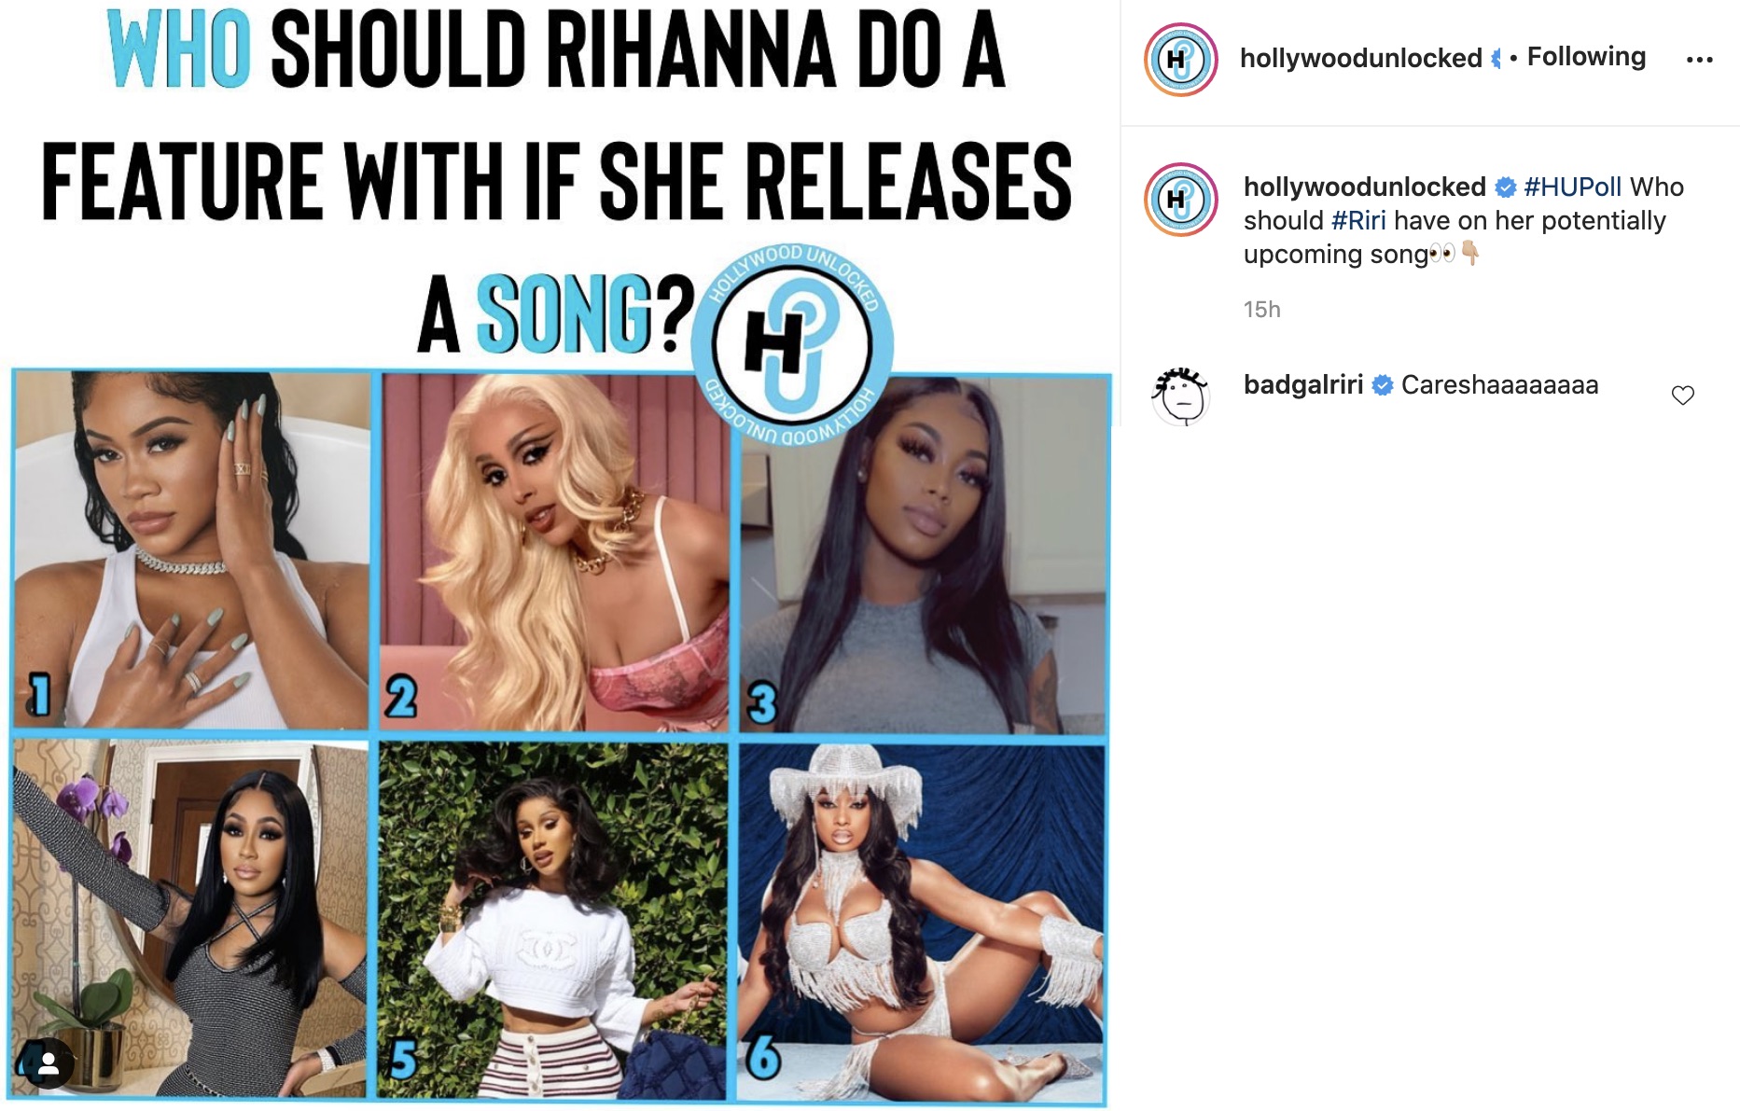The image size is (1740, 1111).
Task: Select the photo numbered 1
Action: coord(191,549)
